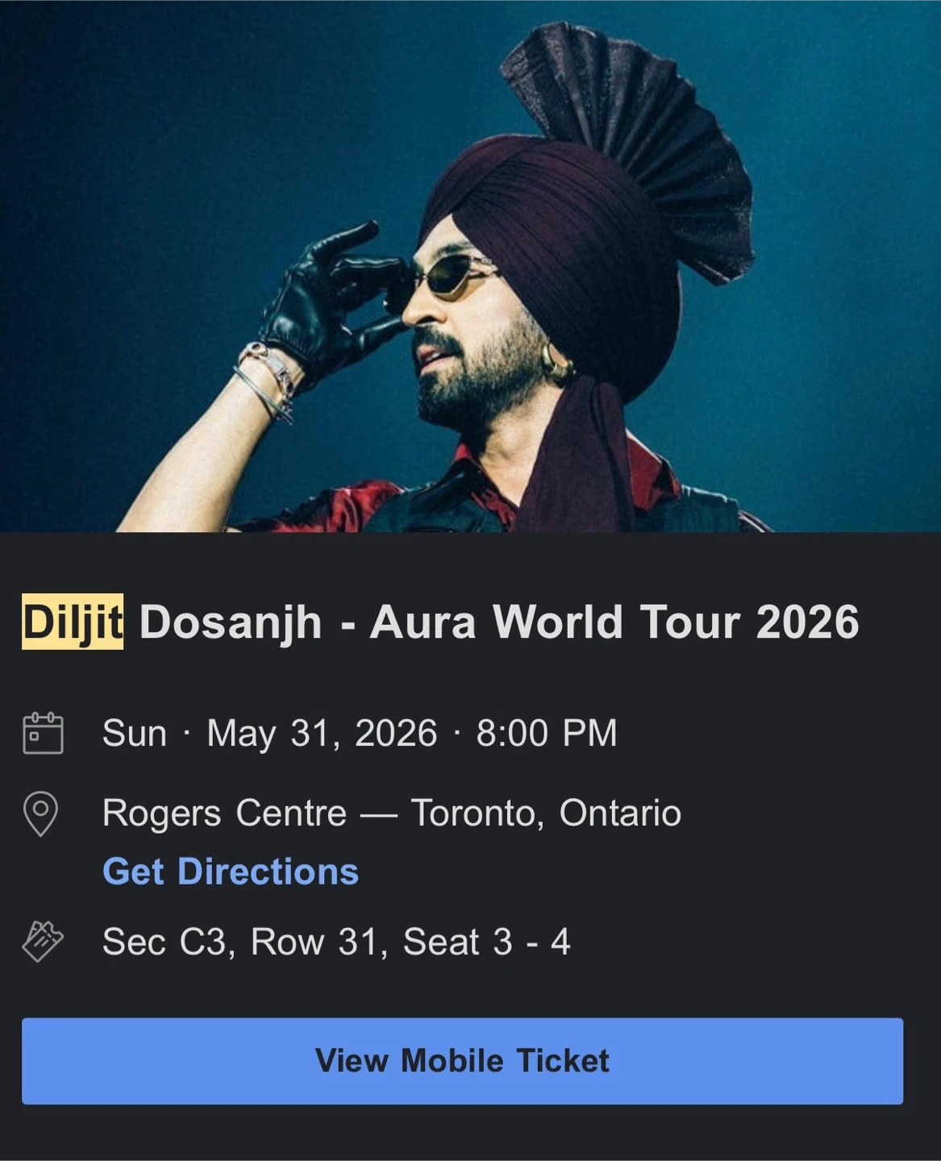Click the 8:00 PM start time
Viewport: 941px width, 1161px height.
pos(547,733)
